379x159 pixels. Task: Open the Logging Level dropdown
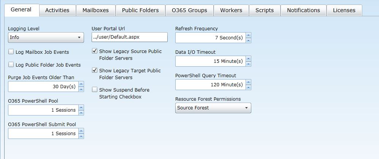point(46,37)
